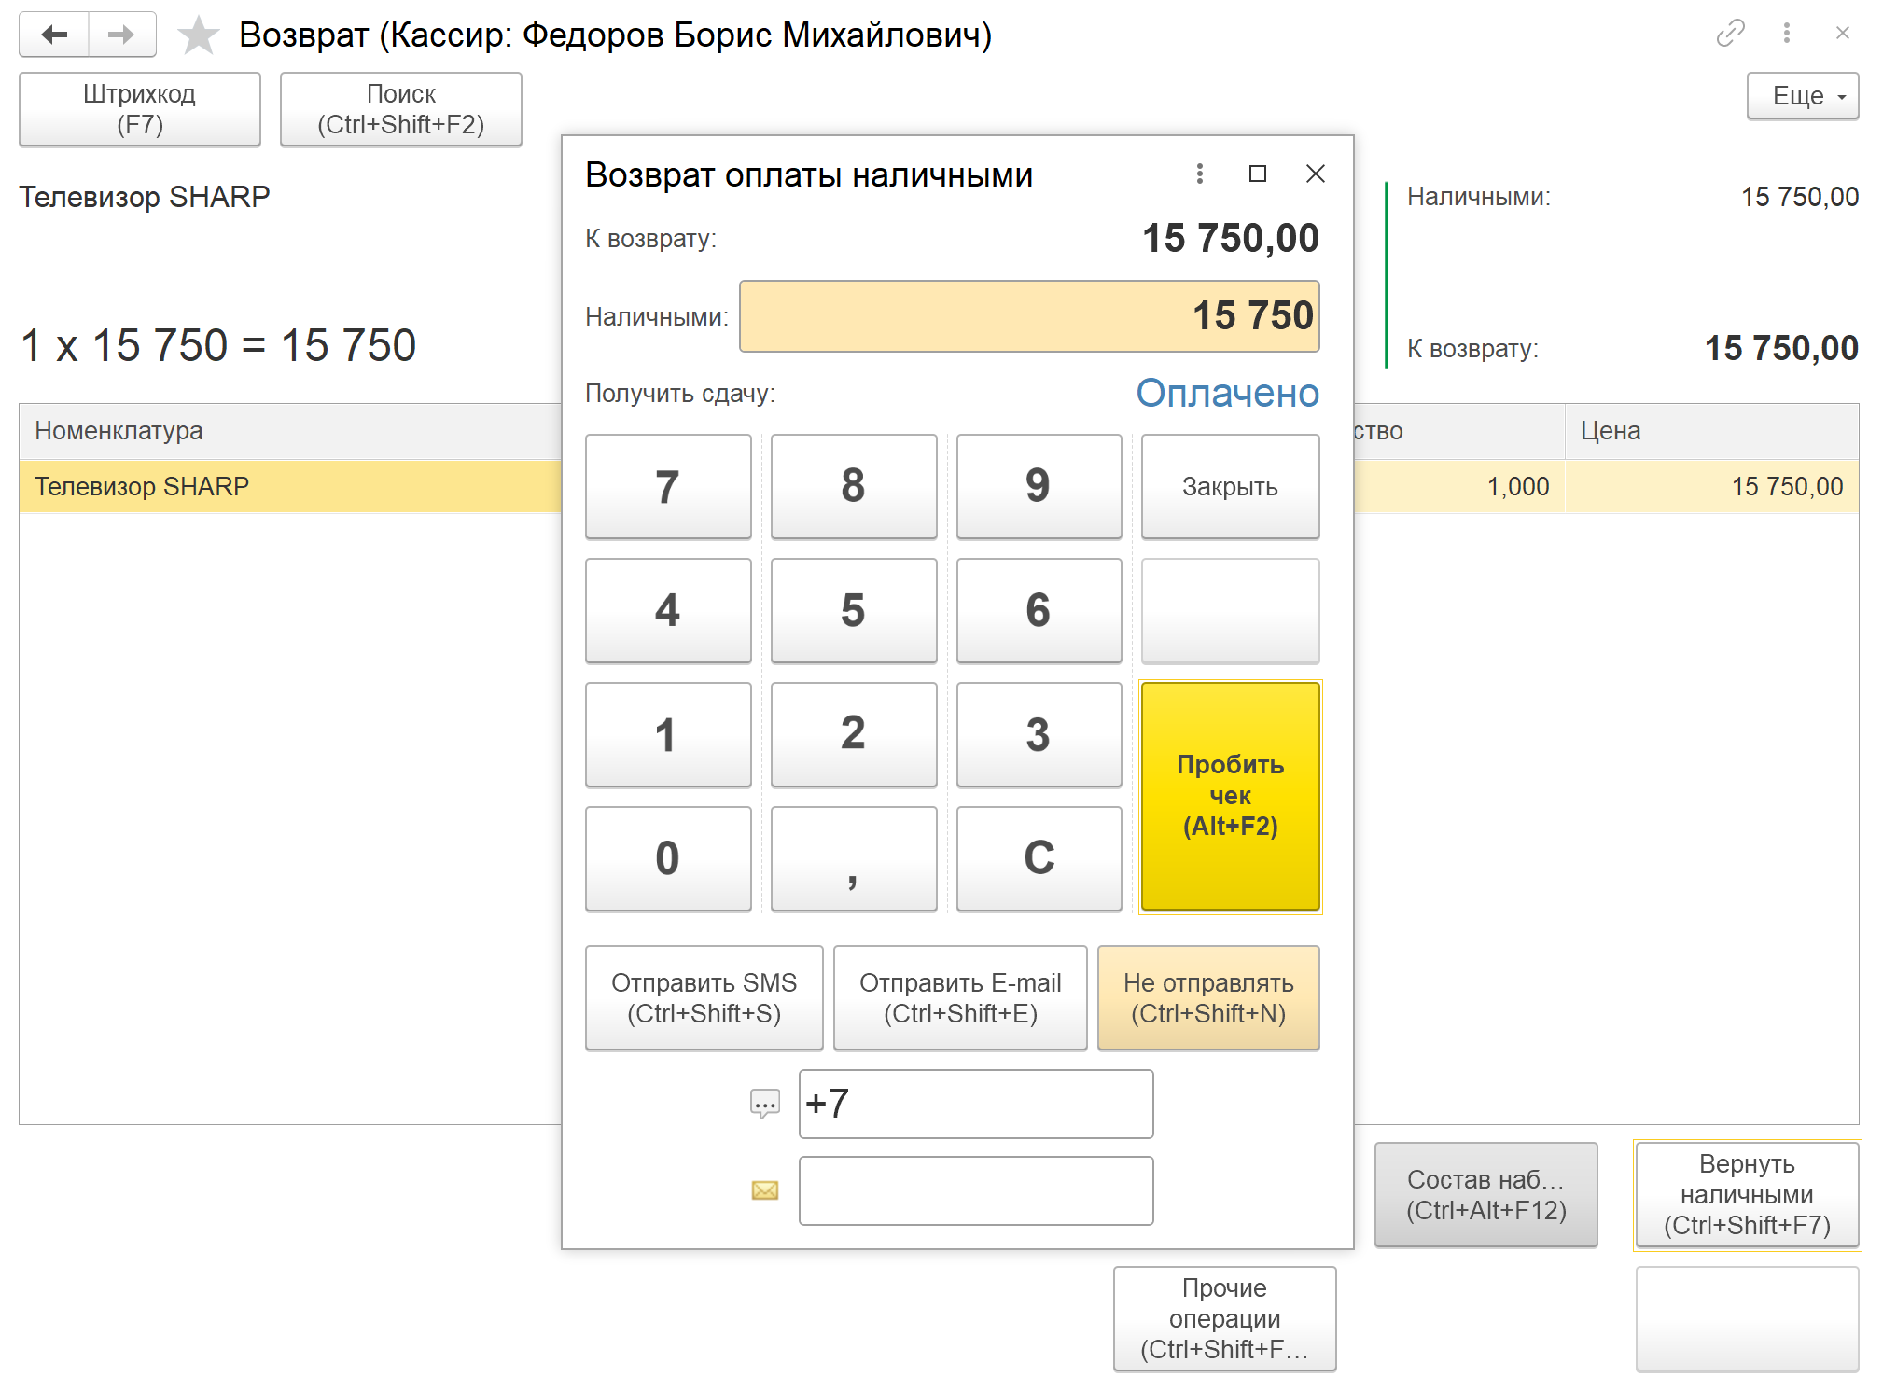Screen dimensions: 1883x1391
Task: Add page to favorites with star
Action: click(198, 35)
